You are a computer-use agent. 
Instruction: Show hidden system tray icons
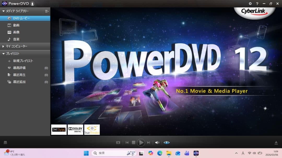236,153
